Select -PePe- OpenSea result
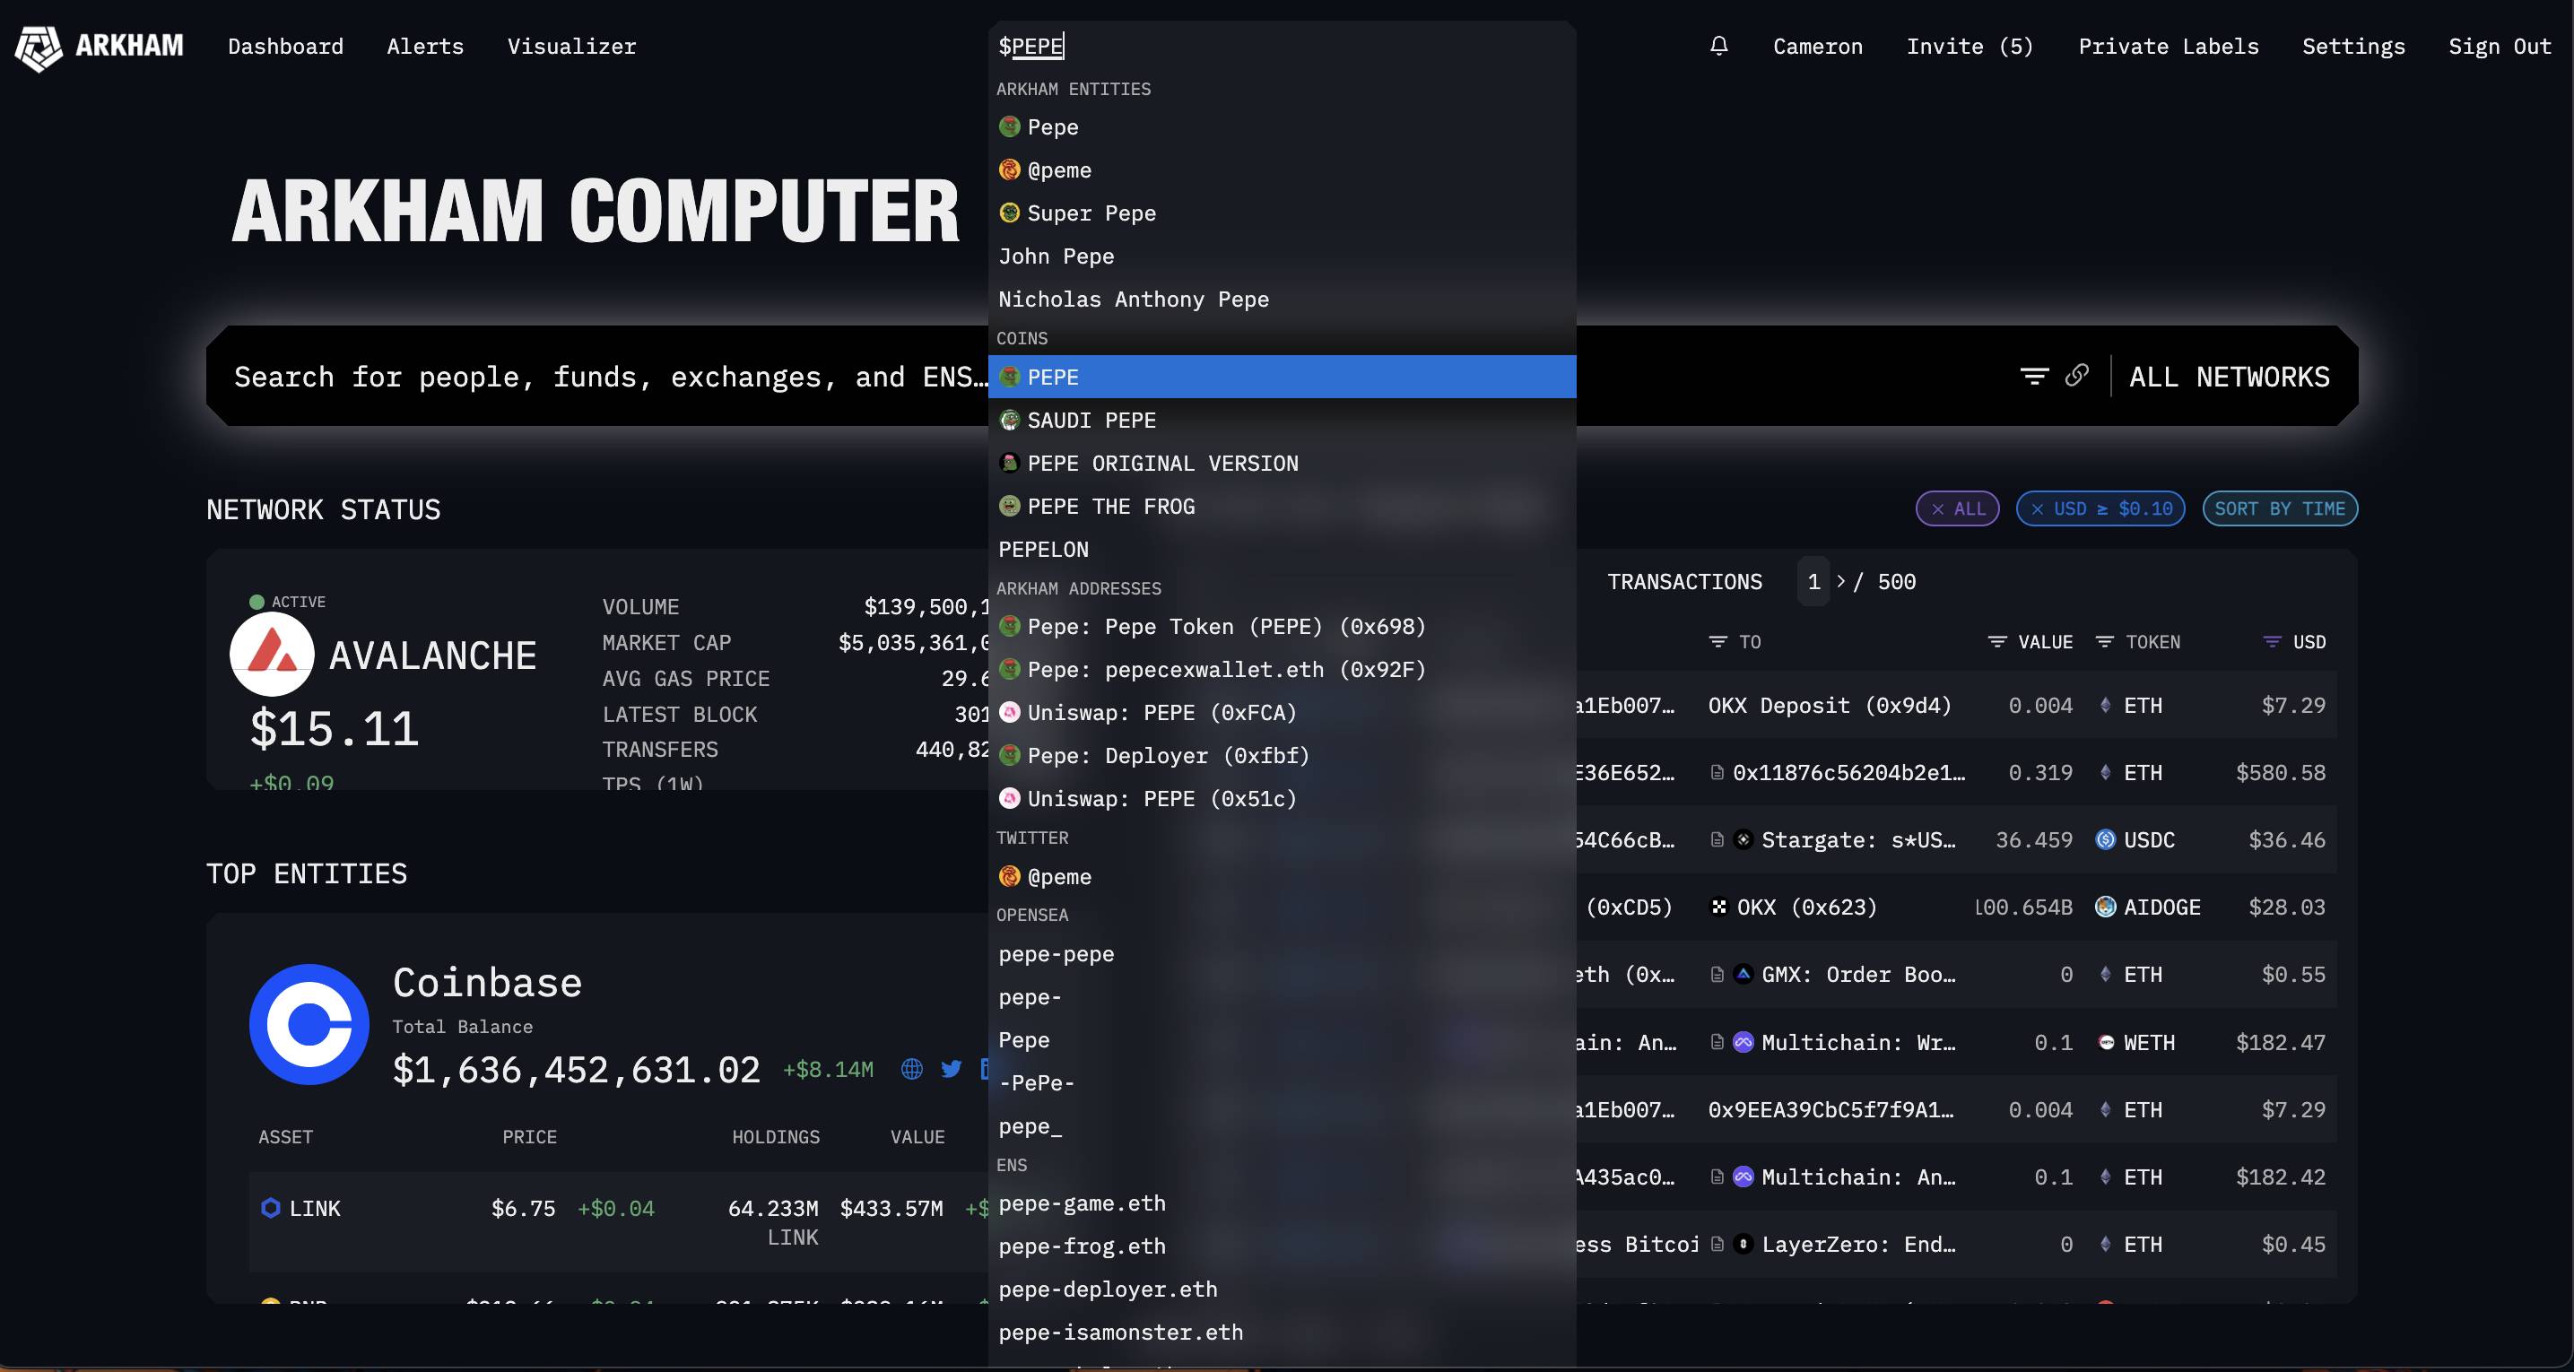Screen dimensions: 2574x1372 coord(1282,1082)
